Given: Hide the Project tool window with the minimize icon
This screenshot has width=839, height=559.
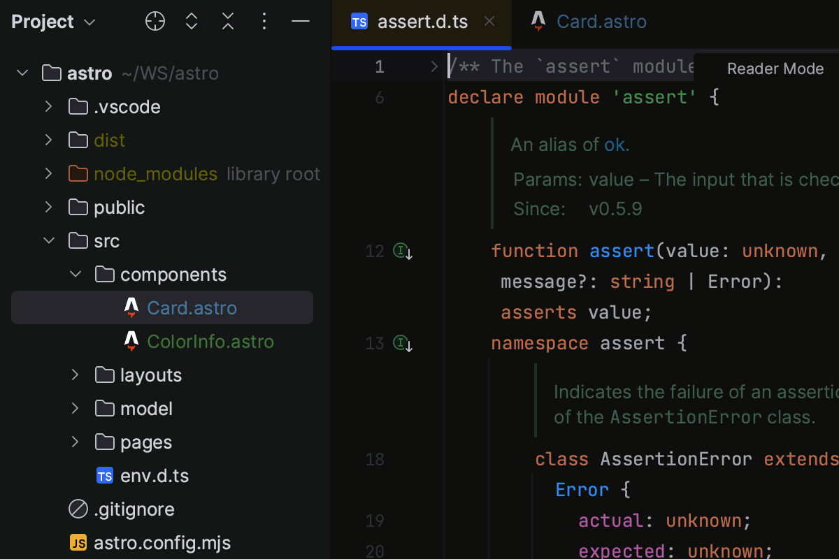Looking at the screenshot, I should tap(300, 22).
